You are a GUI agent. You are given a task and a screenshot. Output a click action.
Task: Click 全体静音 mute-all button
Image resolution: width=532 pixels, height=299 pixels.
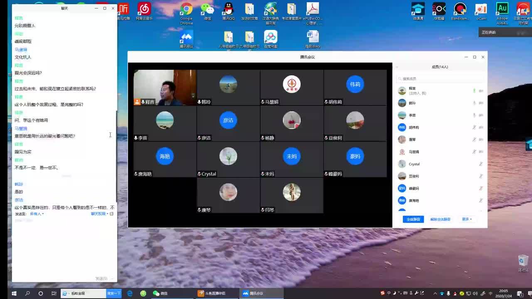(x=413, y=219)
